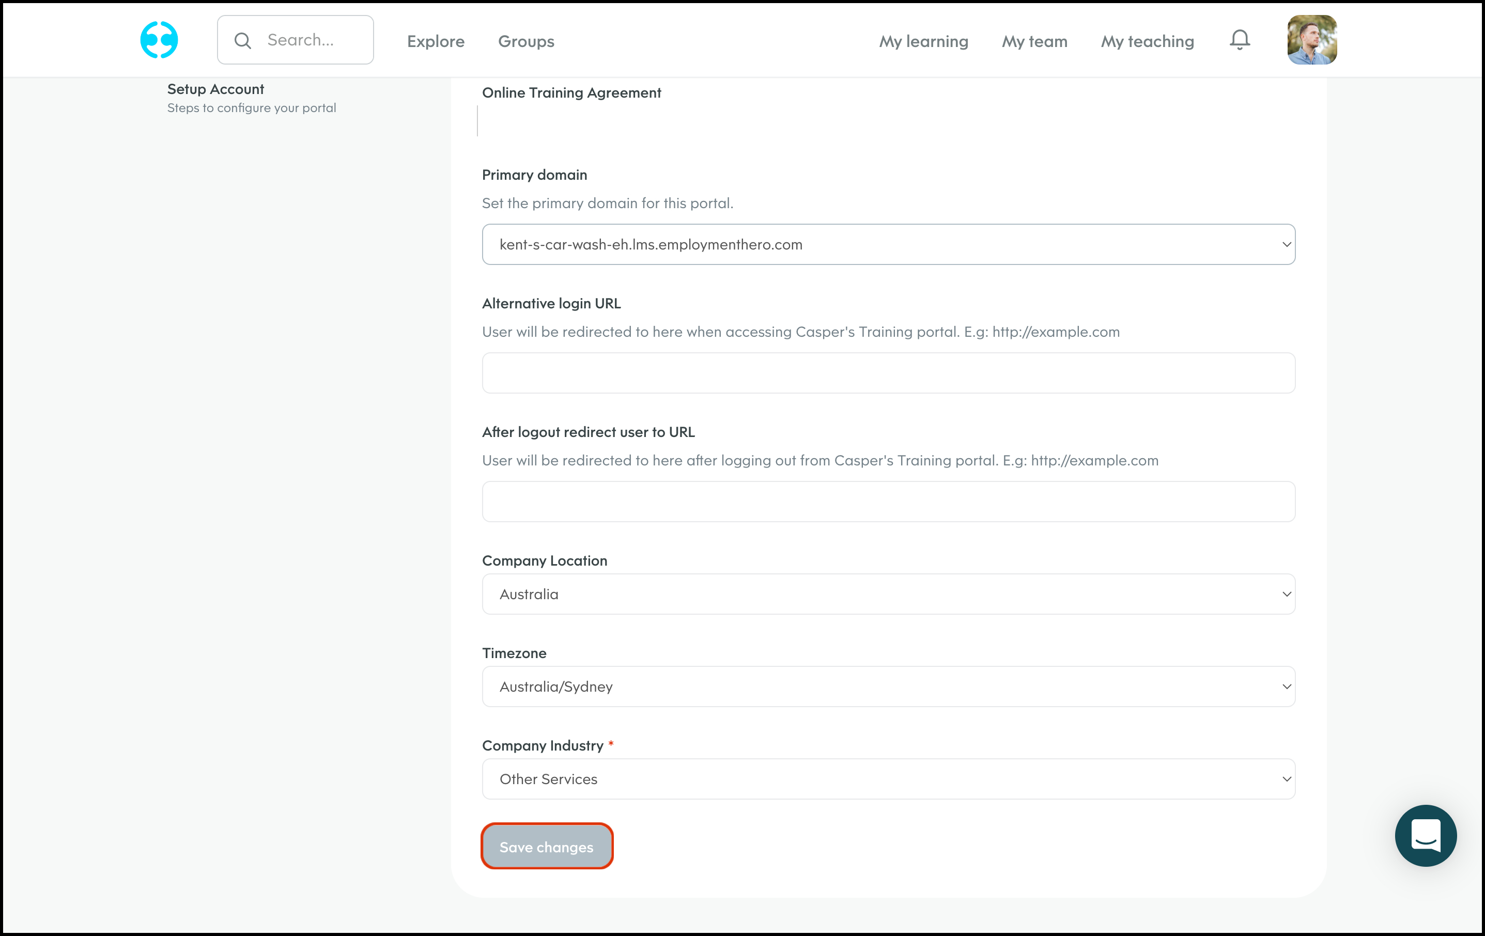Image resolution: width=1485 pixels, height=936 pixels.
Task: Open the Timezone dropdown
Action: [888, 687]
